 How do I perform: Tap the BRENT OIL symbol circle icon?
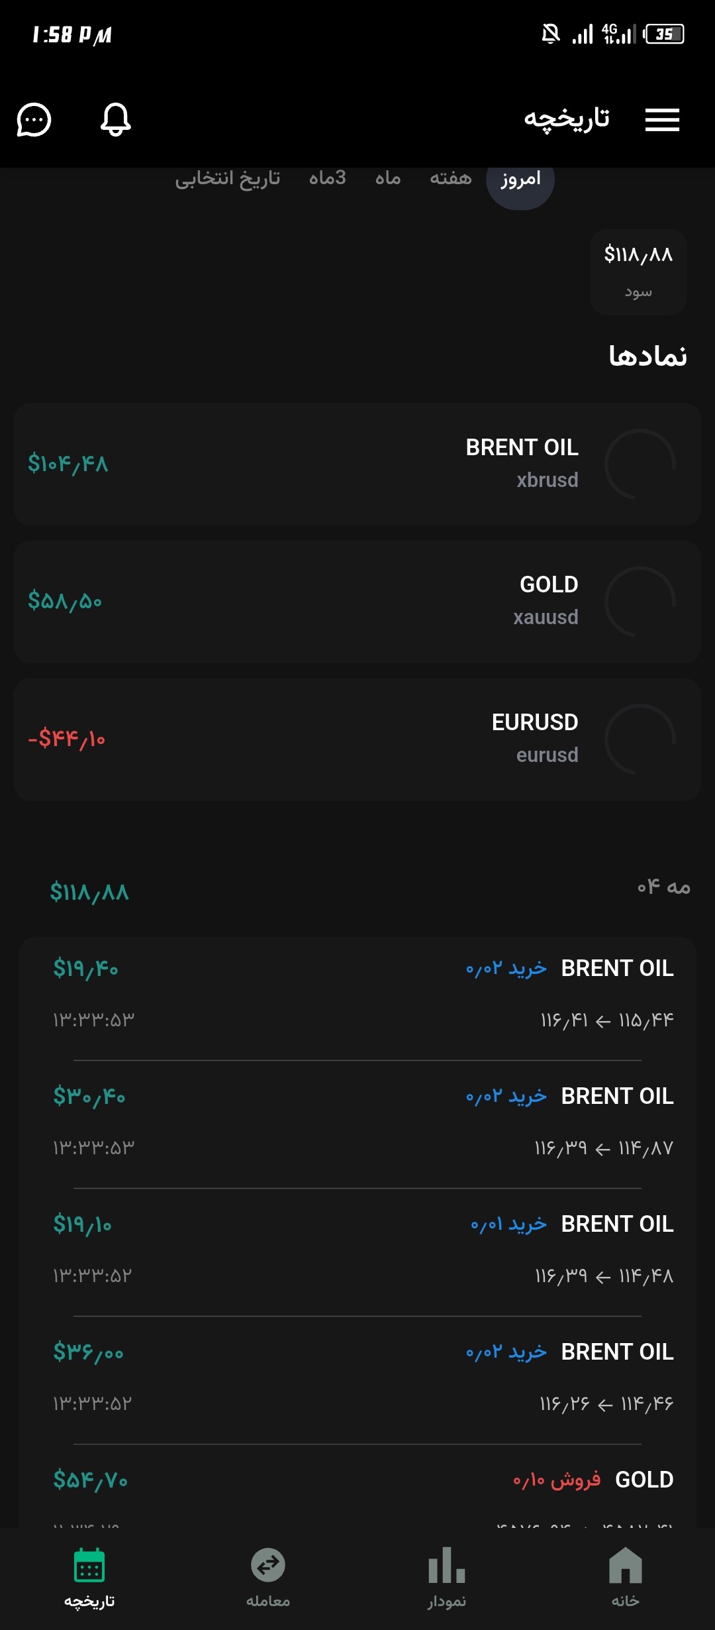pos(640,464)
